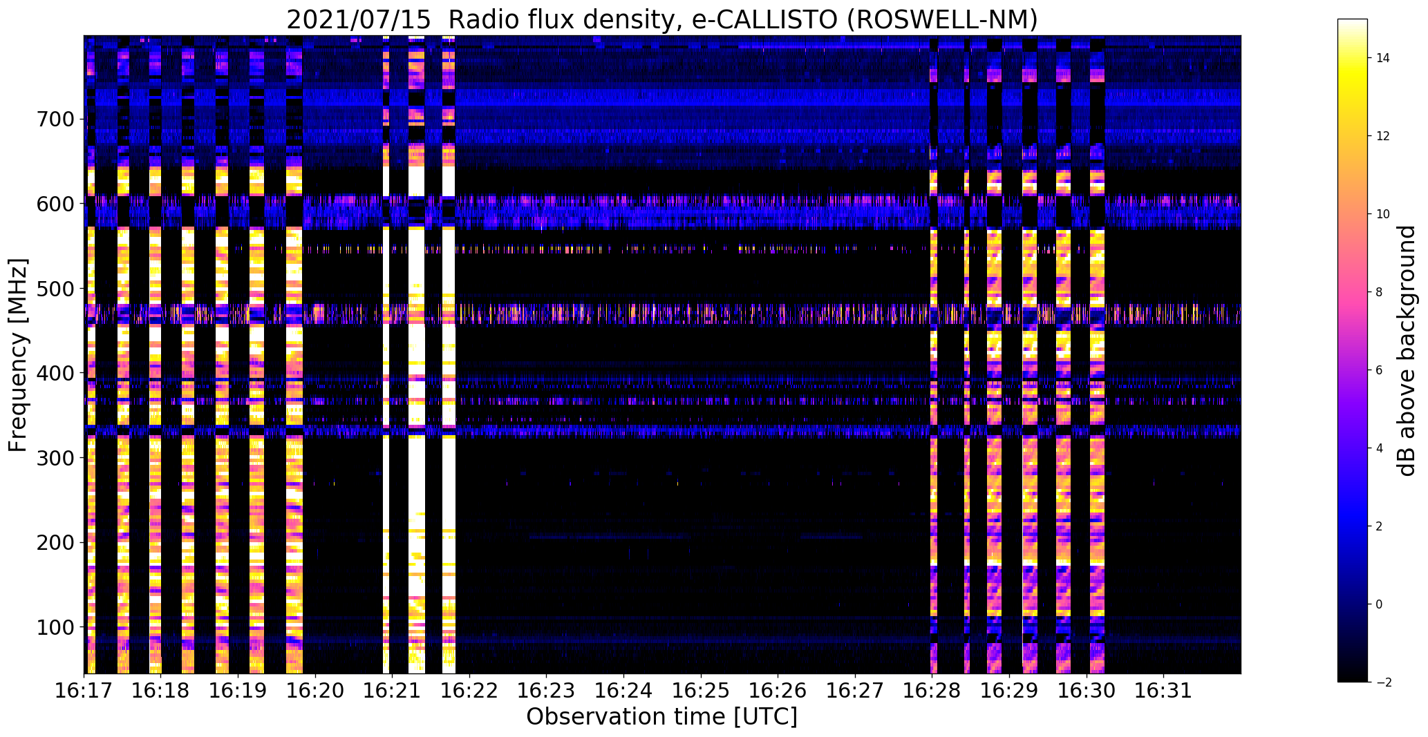Click the 16:28 time tick label
Screen dimensions: 1428x737
click(x=932, y=690)
